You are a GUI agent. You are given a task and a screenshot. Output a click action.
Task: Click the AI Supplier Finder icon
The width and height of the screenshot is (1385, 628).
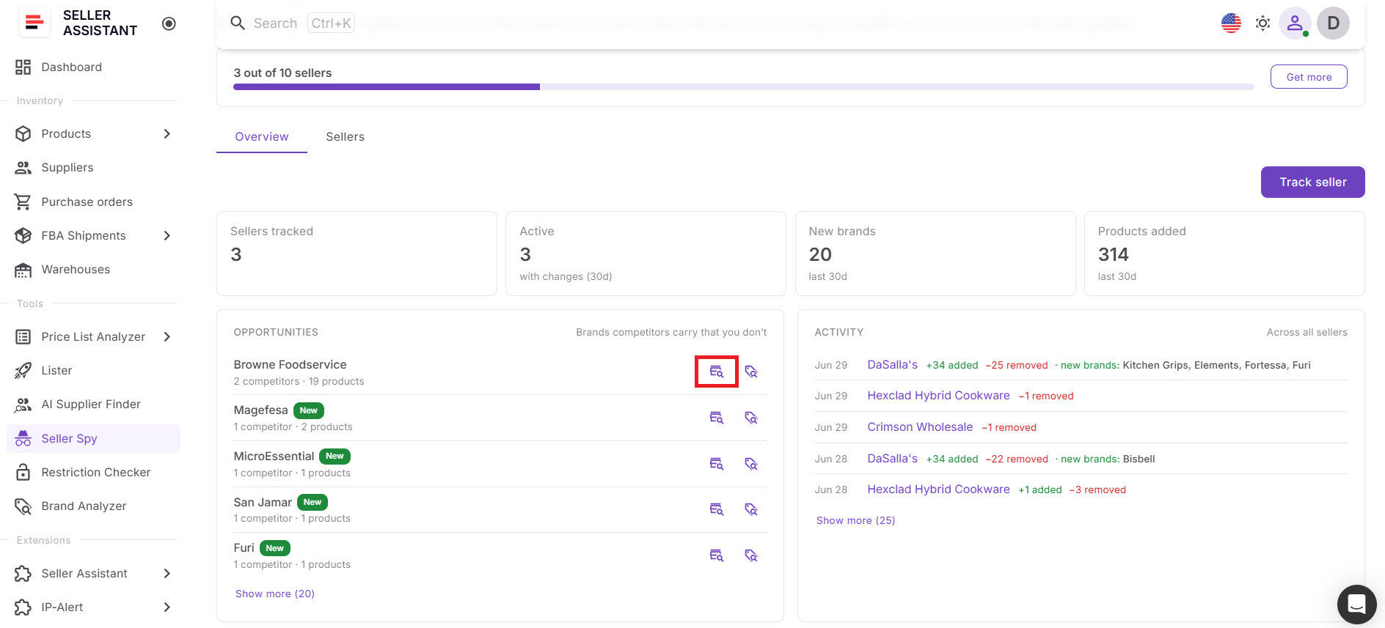pos(23,404)
